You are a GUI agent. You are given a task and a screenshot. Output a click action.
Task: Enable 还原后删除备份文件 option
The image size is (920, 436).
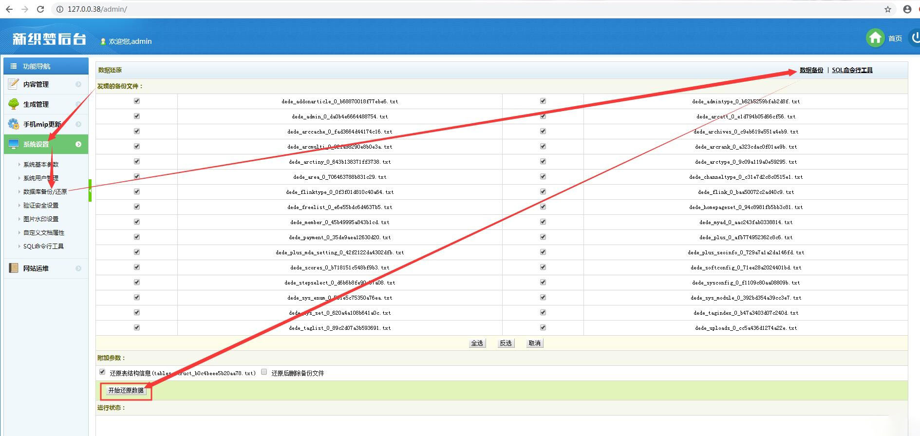point(264,372)
